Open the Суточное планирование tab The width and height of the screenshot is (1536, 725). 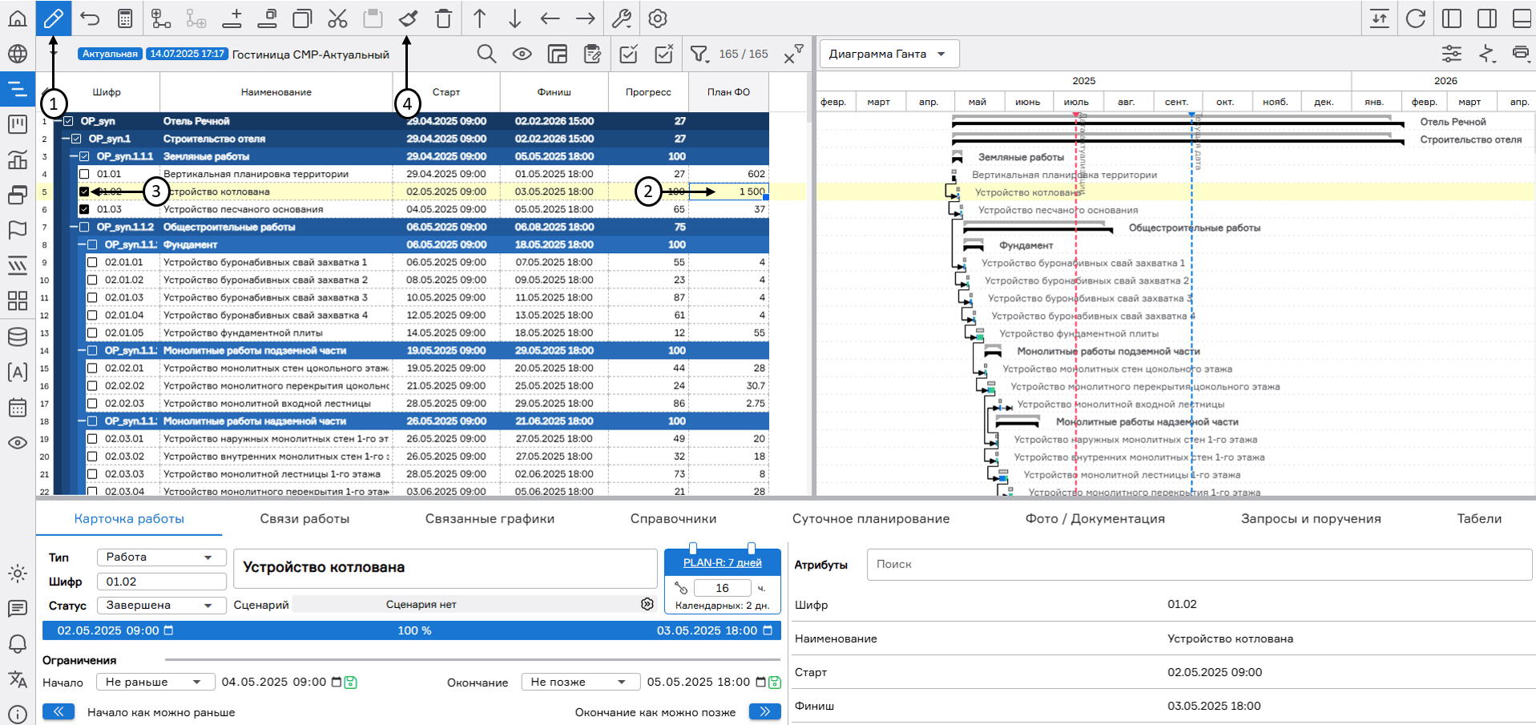click(x=871, y=518)
